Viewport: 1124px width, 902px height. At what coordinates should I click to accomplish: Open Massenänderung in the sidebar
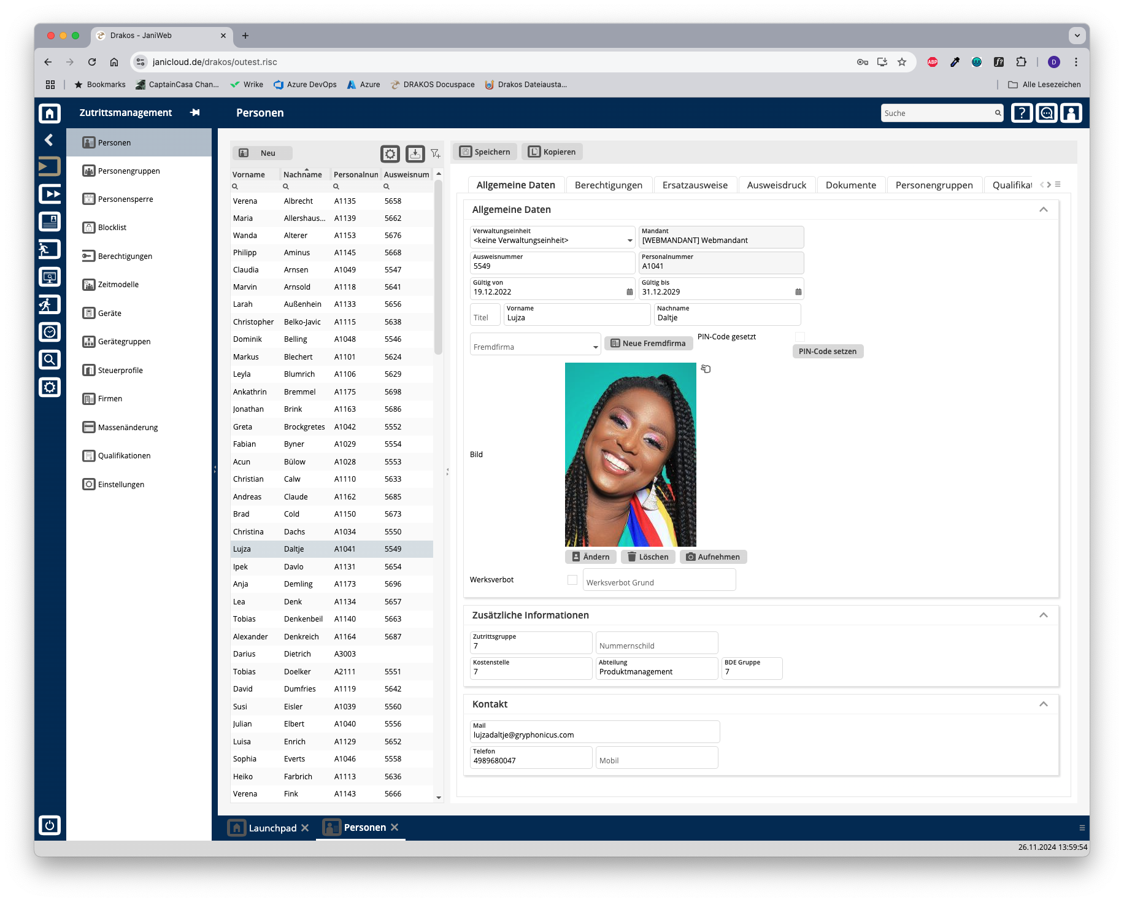[x=139, y=428]
